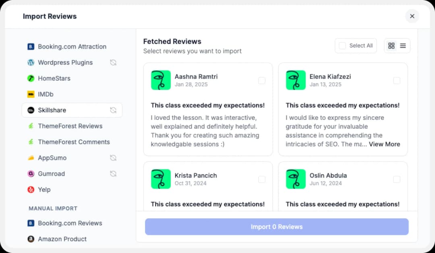Image resolution: width=435 pixels, height=253 pixels.
Task: Expand Elena's review using View More
Action: click(384, 144)
